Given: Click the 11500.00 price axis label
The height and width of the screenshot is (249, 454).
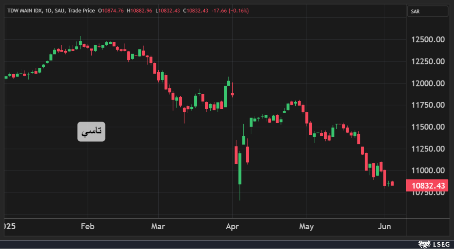Looking at the screenshot, I should point(428,127).
